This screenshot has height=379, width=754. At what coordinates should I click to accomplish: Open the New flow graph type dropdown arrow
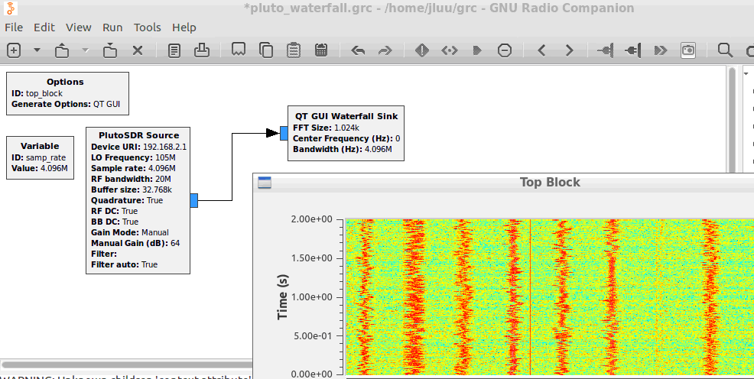tap(37, 50)
